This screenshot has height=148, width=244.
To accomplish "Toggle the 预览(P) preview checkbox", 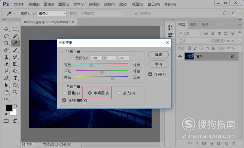I will pos(150,74).
